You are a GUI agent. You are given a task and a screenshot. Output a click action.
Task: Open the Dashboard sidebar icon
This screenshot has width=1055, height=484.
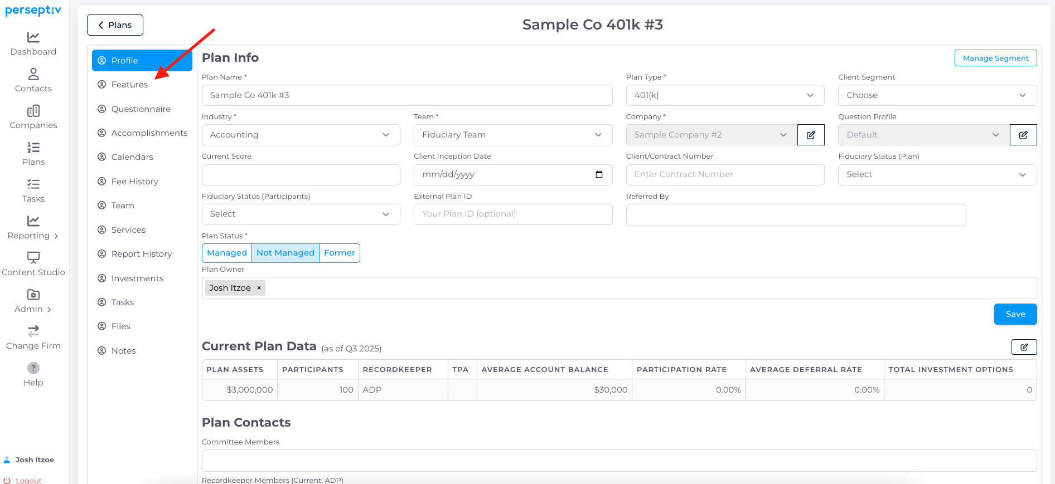coord(33,37)
